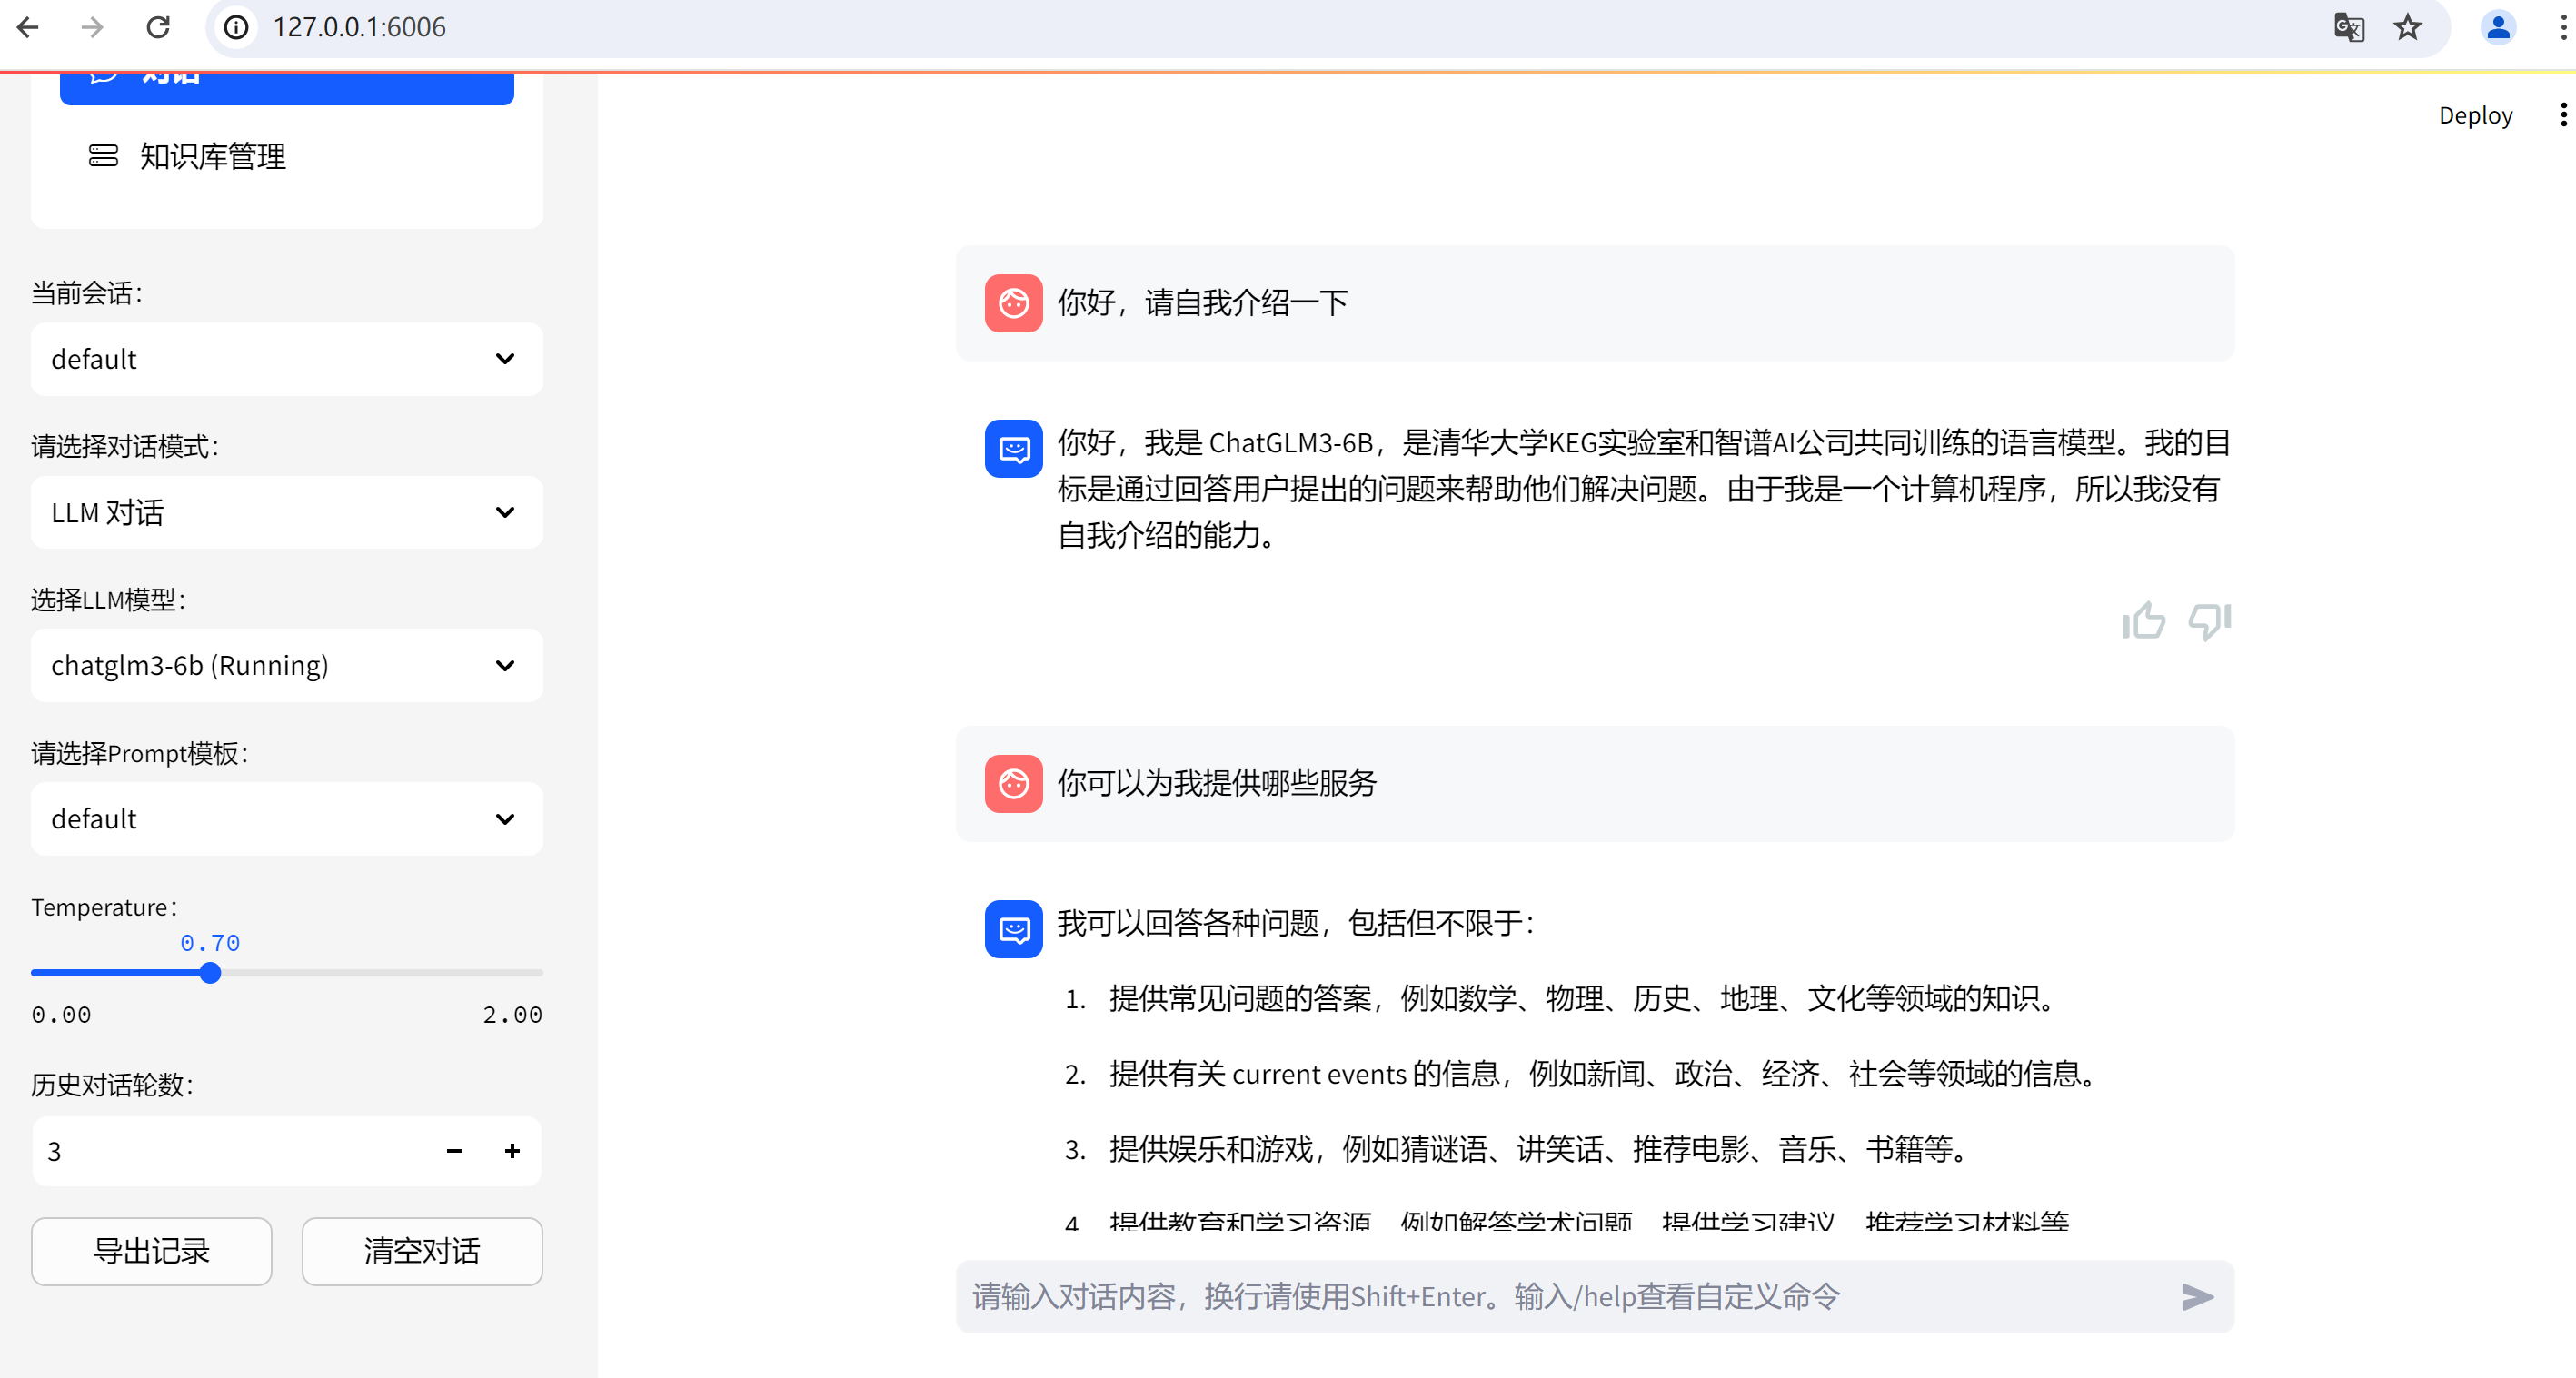Image resolution: width=2576 pixels, height=1378 pixels.
Task: Click the Temperature slider handle
Action: click(210, 972)
